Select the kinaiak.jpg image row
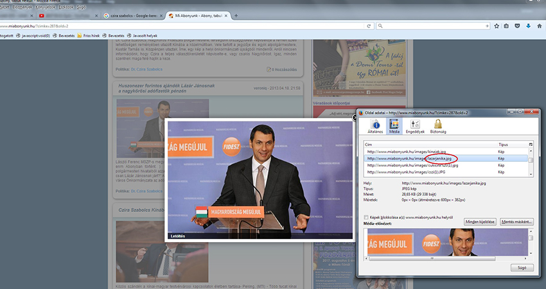Screen dimensions: 546x289 (447, 152)
